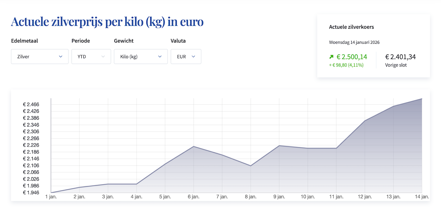The width and height of the screenshot is (441, 221).
Task: Open the Edelmetaal Zilver dropdown
Action: (x=40, y=57)
